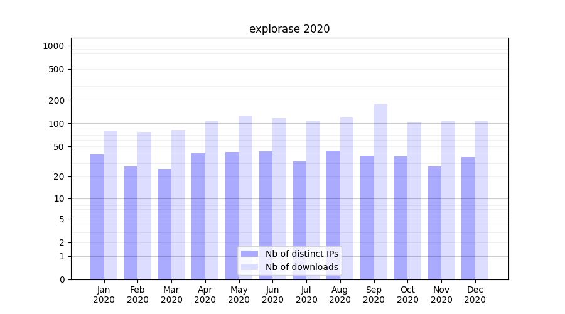Image resolution: width=565 pixels, height=314 pixels.
Task: Click the 100 y-axis tick label
Action: tap(56, 124)
